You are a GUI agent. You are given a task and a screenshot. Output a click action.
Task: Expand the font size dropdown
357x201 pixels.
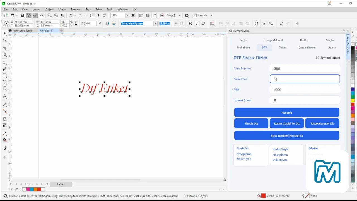[x=176, y=24]
